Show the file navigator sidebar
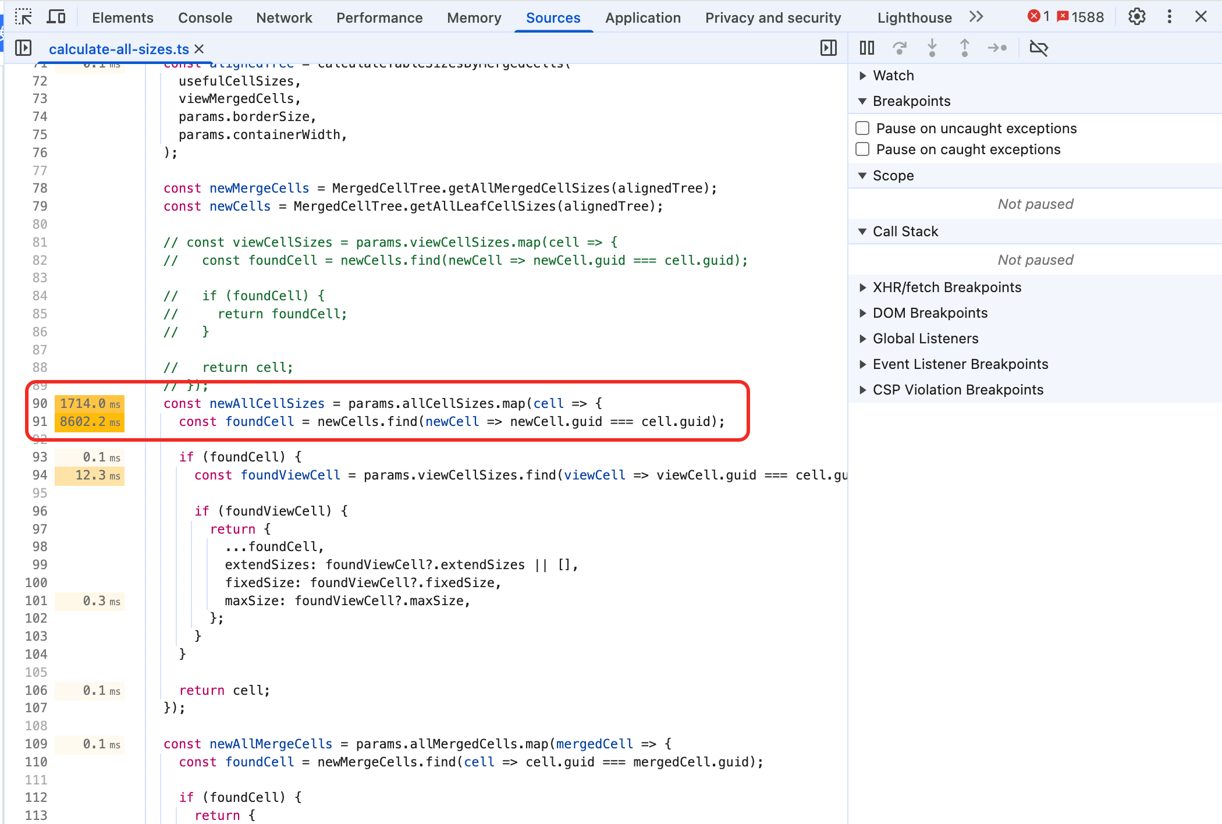The height and width of the screenshot is (824, 1222). tap(23, 48)
